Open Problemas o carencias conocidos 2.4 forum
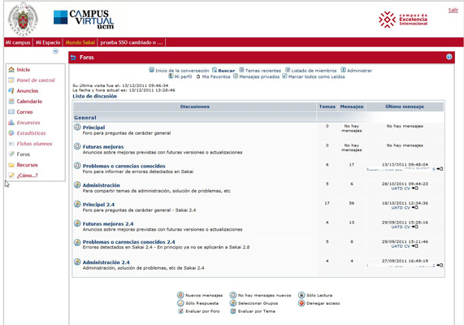This screenshot has height=325, width=464. (x=128, y=242)
